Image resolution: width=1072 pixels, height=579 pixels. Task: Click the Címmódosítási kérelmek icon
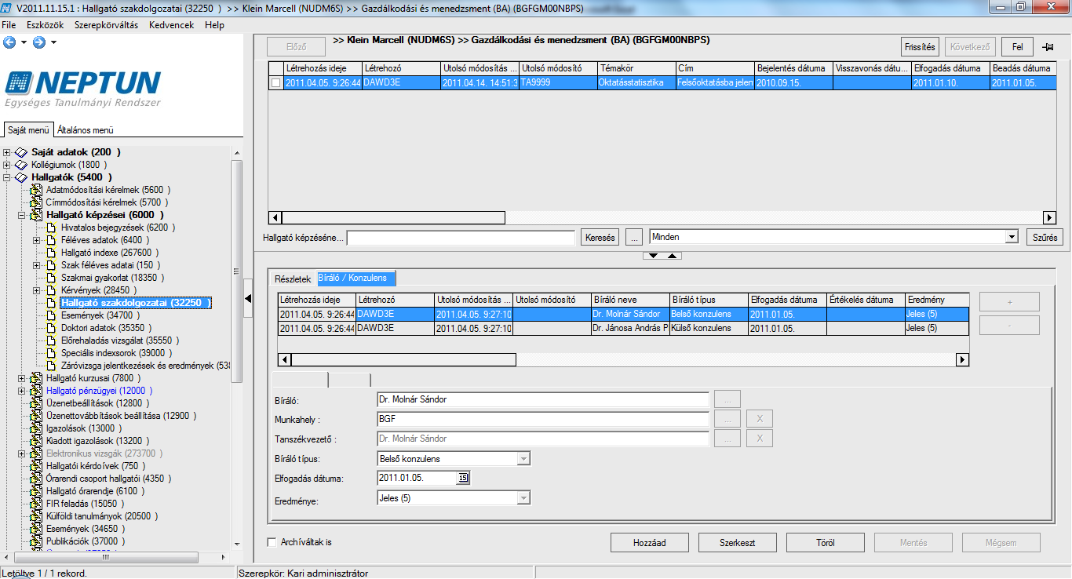[x=37, y=202]
